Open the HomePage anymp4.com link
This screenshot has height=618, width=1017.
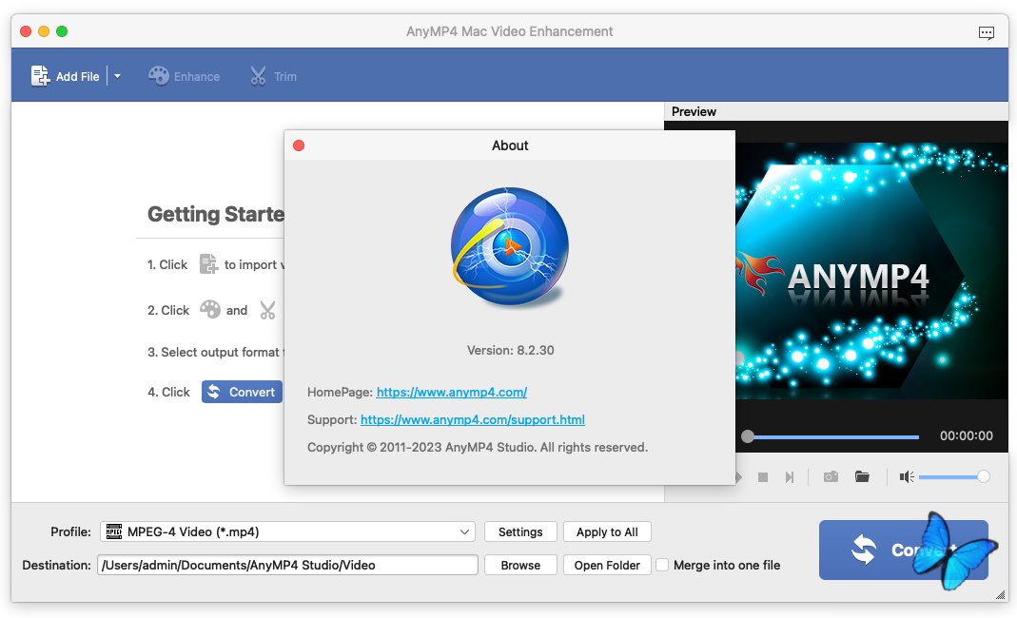point(452,392)
